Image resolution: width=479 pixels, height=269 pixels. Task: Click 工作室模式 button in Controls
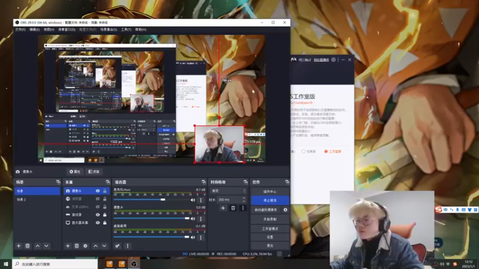click(x=270, y=228)
